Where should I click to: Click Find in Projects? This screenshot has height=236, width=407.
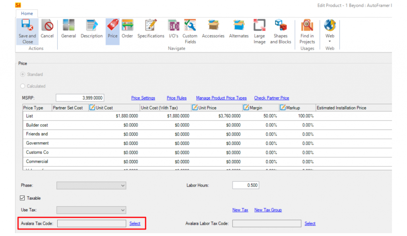[x=307, y=31]
